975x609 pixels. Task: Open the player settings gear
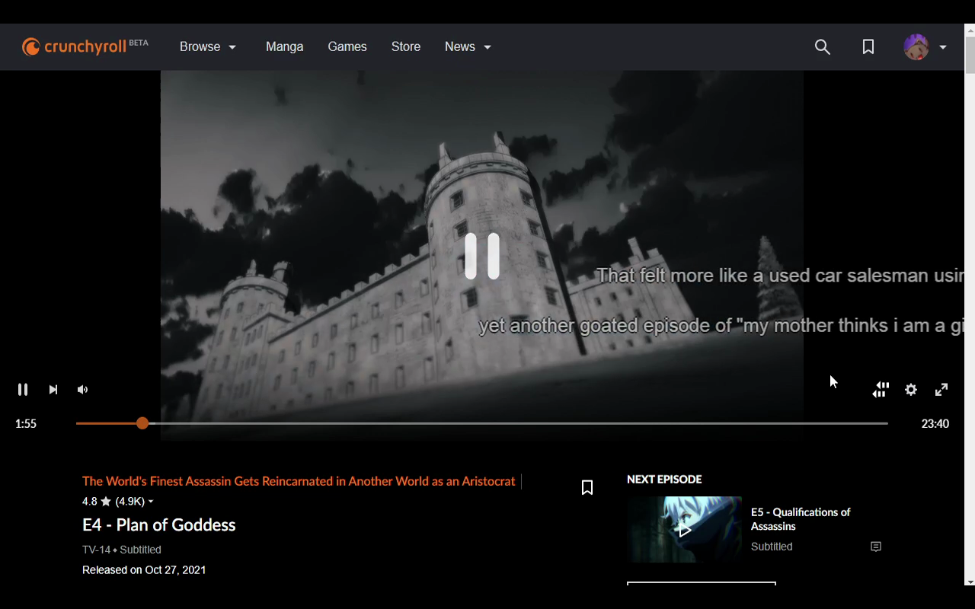pyautogui.click(x=911, y=389)
